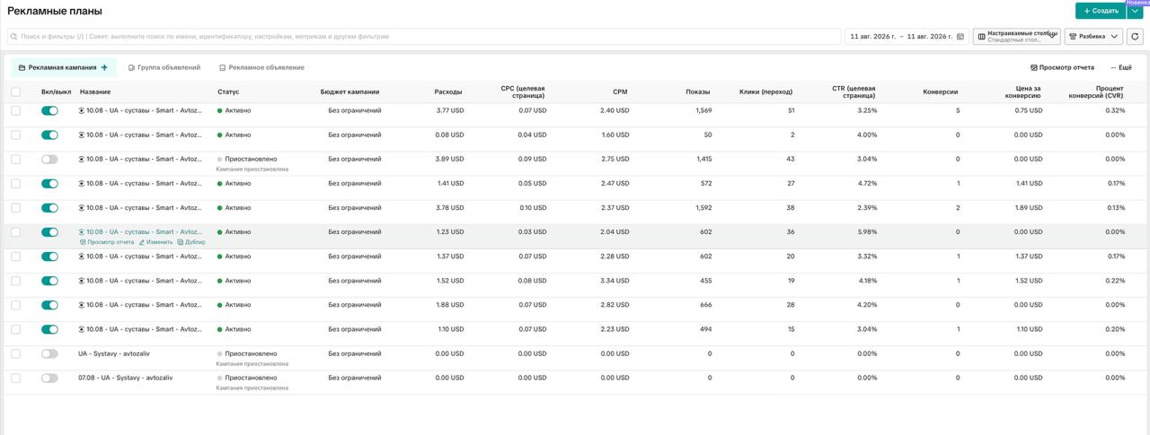Tick checkbox for the 1.37 USD spend row
This screenshot has height=435, width=1150.
coord(15,256)
